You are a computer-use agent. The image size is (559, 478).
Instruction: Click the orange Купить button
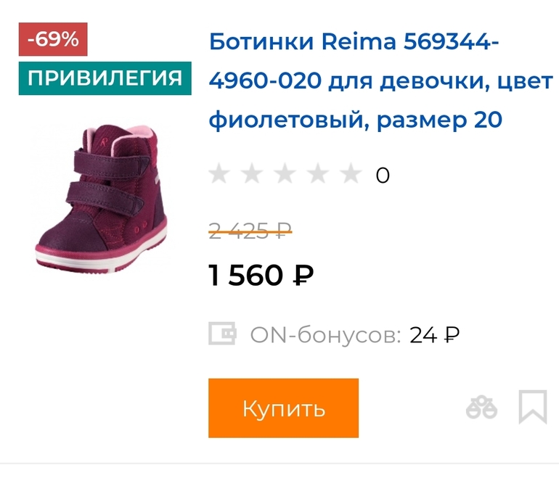click(x=283, y=408)
